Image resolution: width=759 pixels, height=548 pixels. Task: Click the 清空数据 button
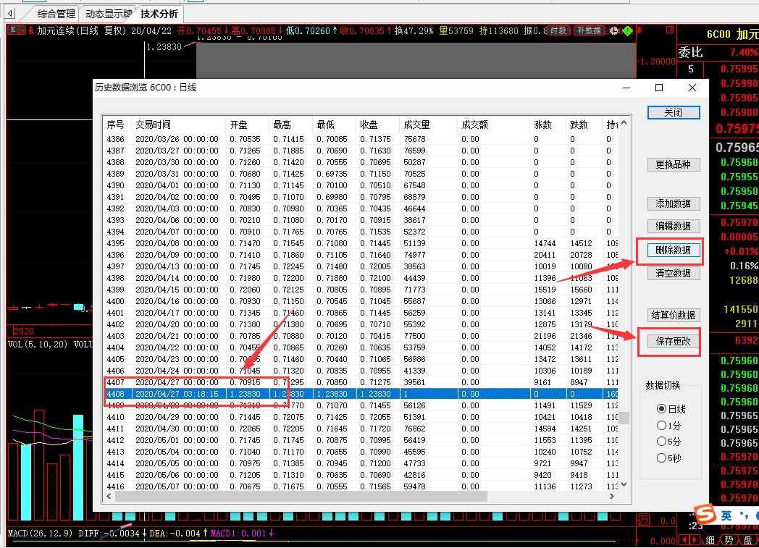pyautogui.click(x=674, y=273)
